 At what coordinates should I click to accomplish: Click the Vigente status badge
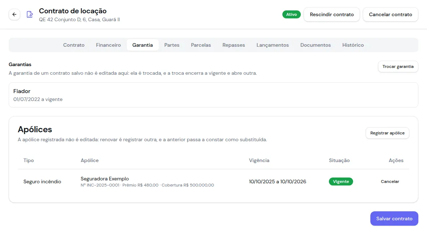pos(341,181)
